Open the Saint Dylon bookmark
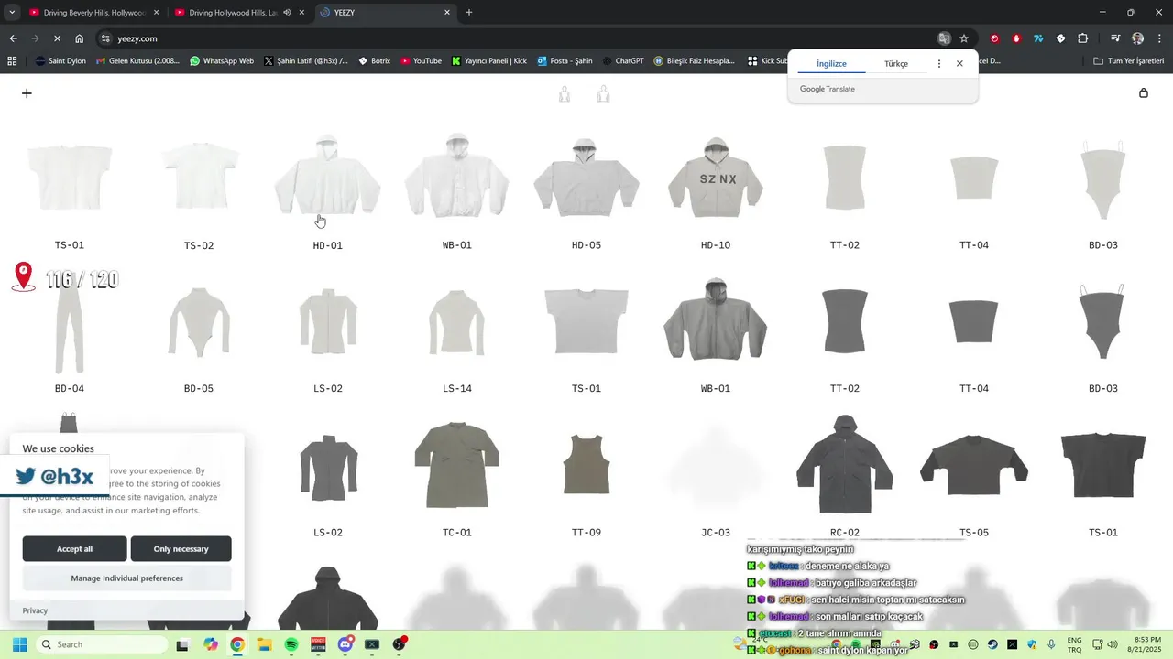This screenshot has width=1173, height=659. [x=60, y=61]
